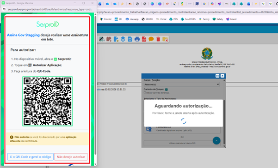Click the SerproID popup vertical scrollbar

(95, 85)
